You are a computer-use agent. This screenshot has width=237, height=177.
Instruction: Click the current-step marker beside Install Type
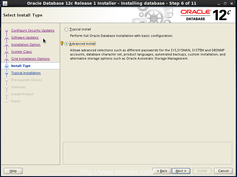(x=7, y=66)
